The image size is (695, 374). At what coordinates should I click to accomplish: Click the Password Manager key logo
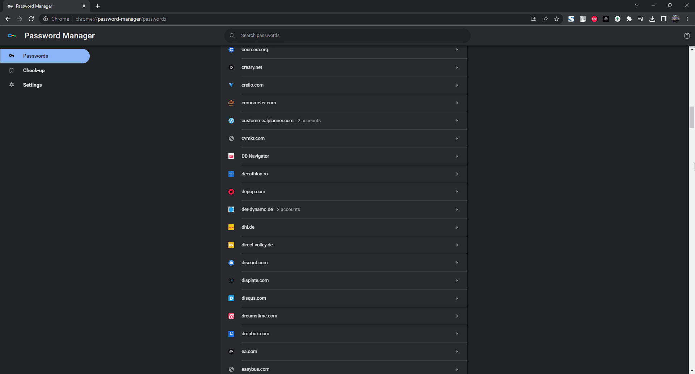[12, 36]
